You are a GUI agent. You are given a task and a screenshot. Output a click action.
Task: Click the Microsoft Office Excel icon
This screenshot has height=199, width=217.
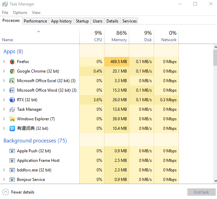point(12,81)
